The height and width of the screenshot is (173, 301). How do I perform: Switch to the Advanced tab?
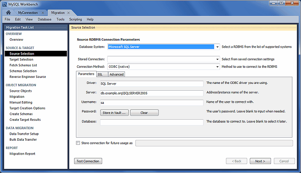point(117,74)
